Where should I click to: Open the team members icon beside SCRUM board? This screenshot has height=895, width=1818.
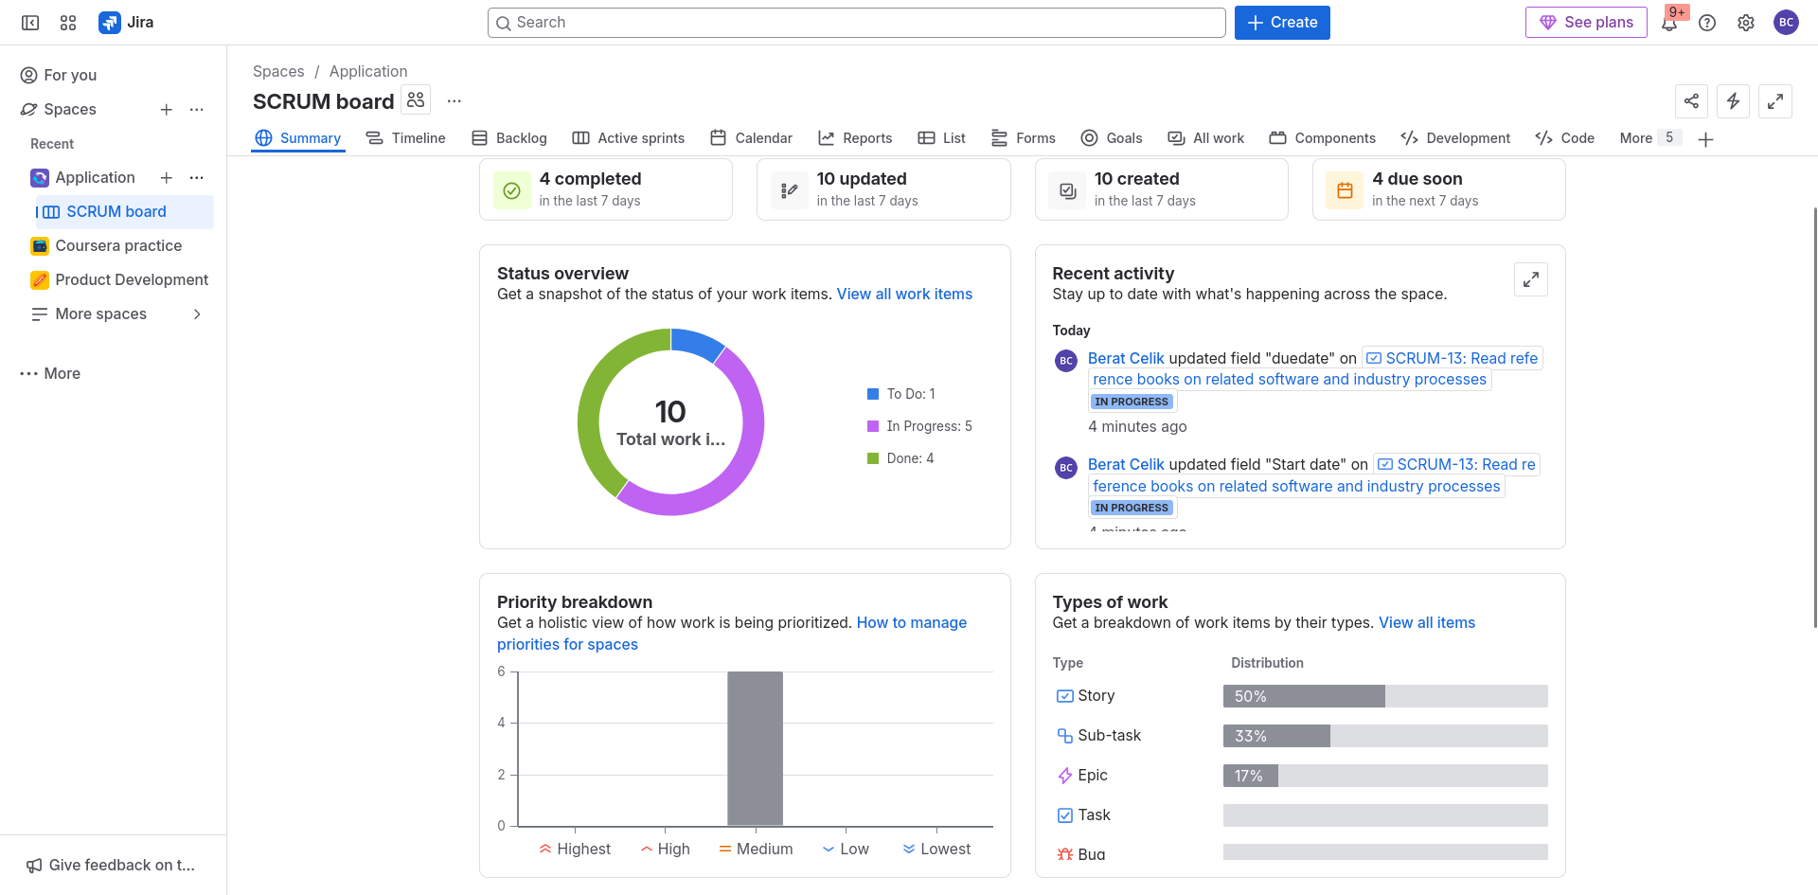tap(416, 99)
